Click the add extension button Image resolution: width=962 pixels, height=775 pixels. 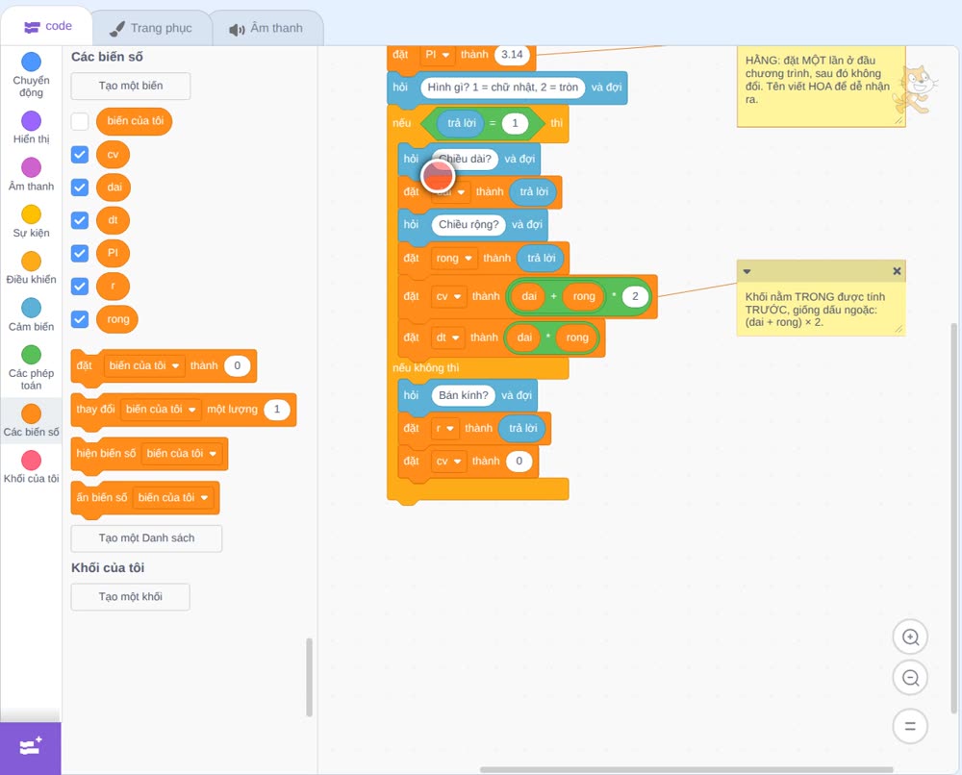(x=31, y=748)
